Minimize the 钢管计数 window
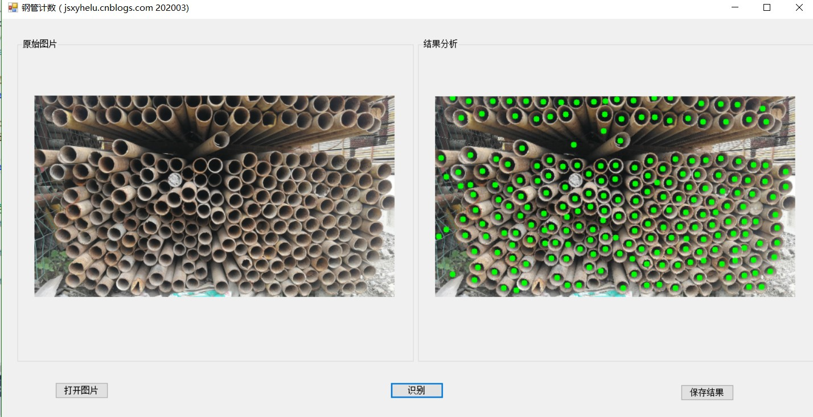The width and height of the screenshot is (813, 417). tap(735, 8)
